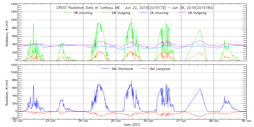The image size is (254, 127).
Task: Click the SW Incoming legend label
Action: pyautogui.click(x=83, y=13)
